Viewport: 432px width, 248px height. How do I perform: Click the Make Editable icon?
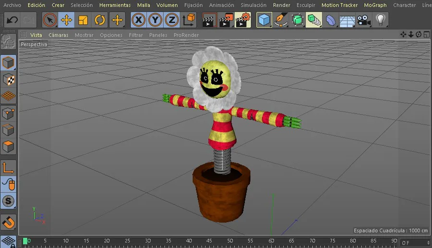(8, 41)
